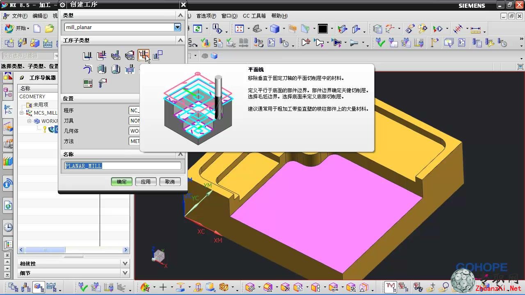Expand the 相依性 panel
Screen dimensions: 525x295
coord(125,263)
